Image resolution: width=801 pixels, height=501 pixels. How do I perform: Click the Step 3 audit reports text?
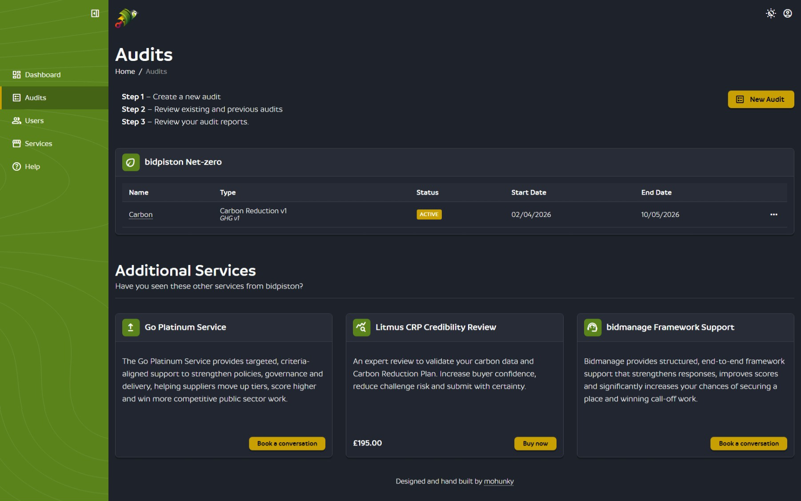(x=185, y=122)
